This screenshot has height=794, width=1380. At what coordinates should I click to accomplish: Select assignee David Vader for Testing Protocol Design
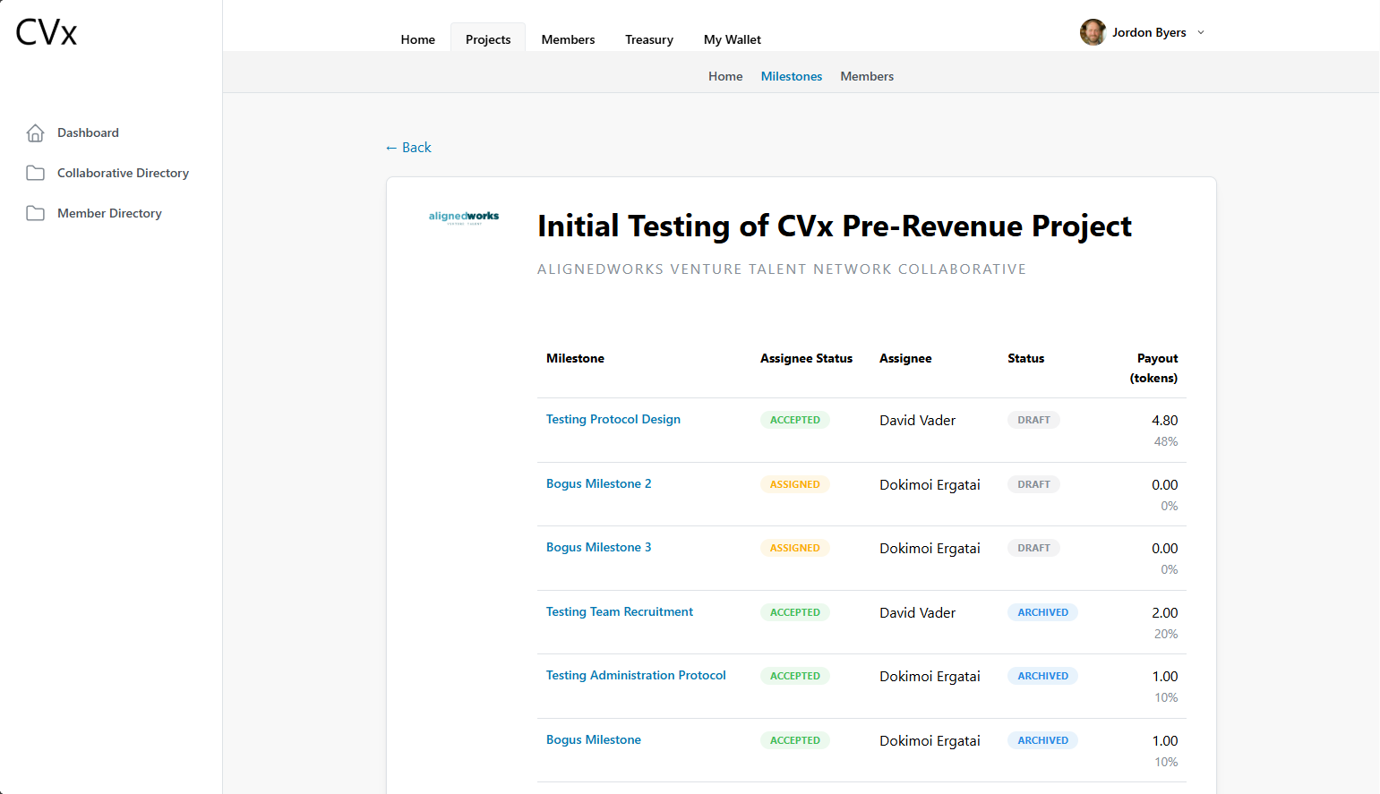tap(917, 420)
